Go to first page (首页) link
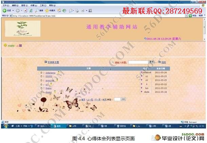The height and width of the screenshot is (143, 207). point(83,100)
